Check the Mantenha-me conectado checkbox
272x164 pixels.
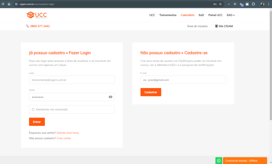click(33, 109)
